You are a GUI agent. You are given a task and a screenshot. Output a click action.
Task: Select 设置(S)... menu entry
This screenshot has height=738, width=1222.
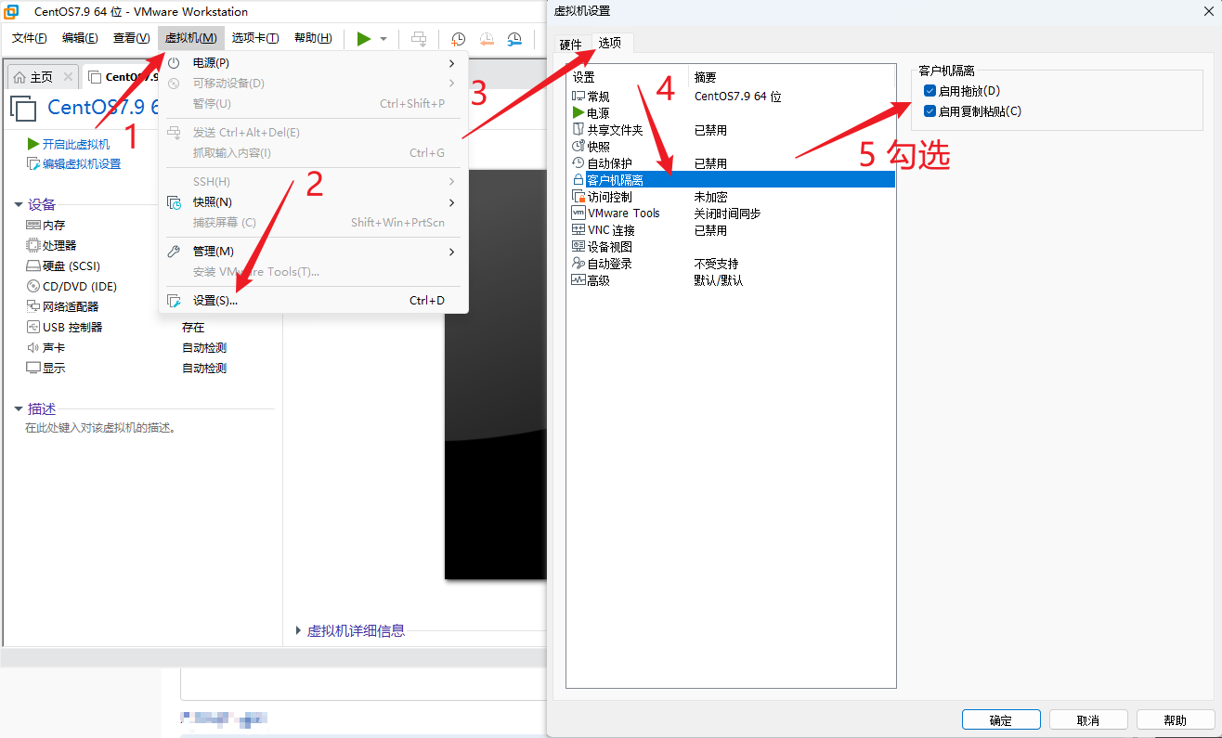(x=314, y=301)
